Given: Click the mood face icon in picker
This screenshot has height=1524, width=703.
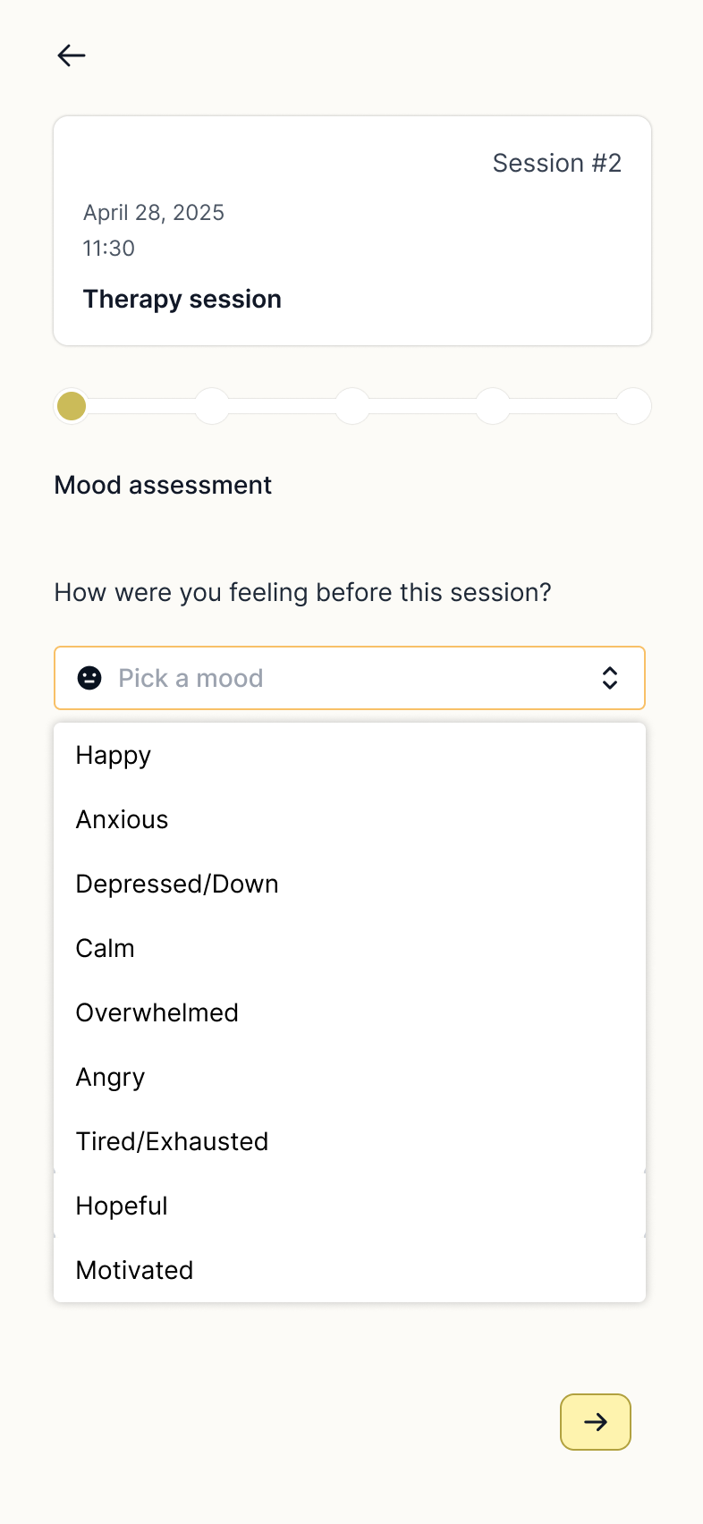Looking at the screenshot, I should 89,678.
